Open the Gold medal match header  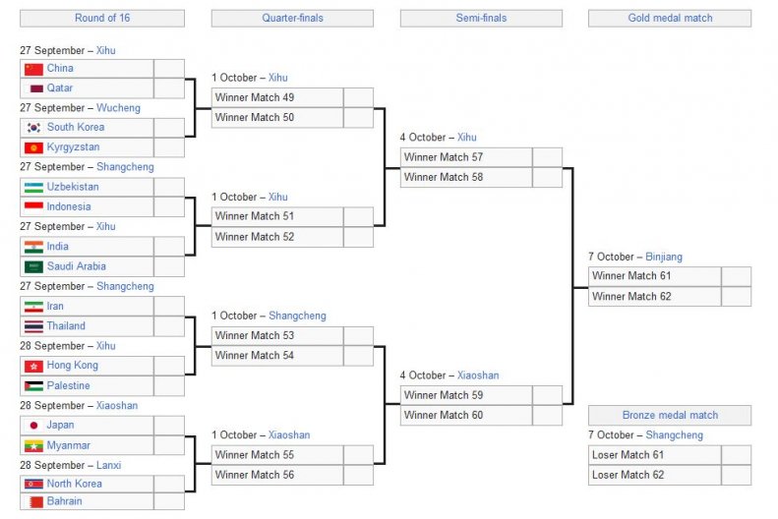point(670,18)
